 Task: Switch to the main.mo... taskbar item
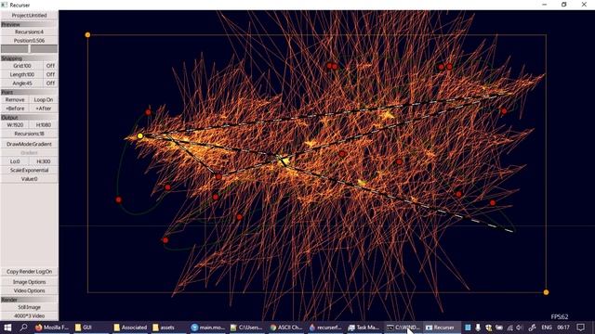pyautogui.click(x=208, y=328)
